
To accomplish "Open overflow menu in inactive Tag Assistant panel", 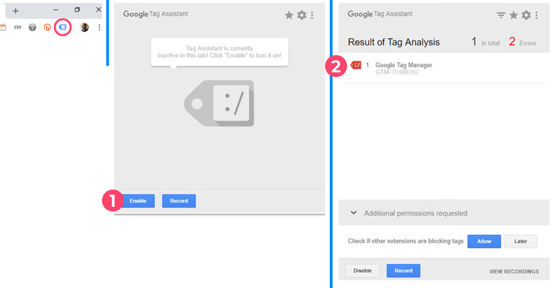I will click(312, 15).
